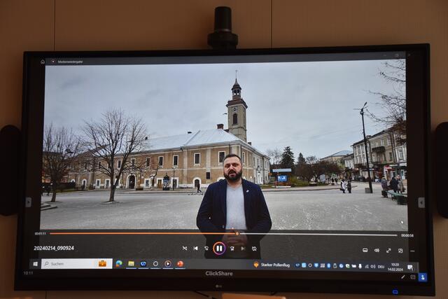Viewport: 448px width, 299px height.
Task: Open more options ellipsis menu
Action: (412, 251)
